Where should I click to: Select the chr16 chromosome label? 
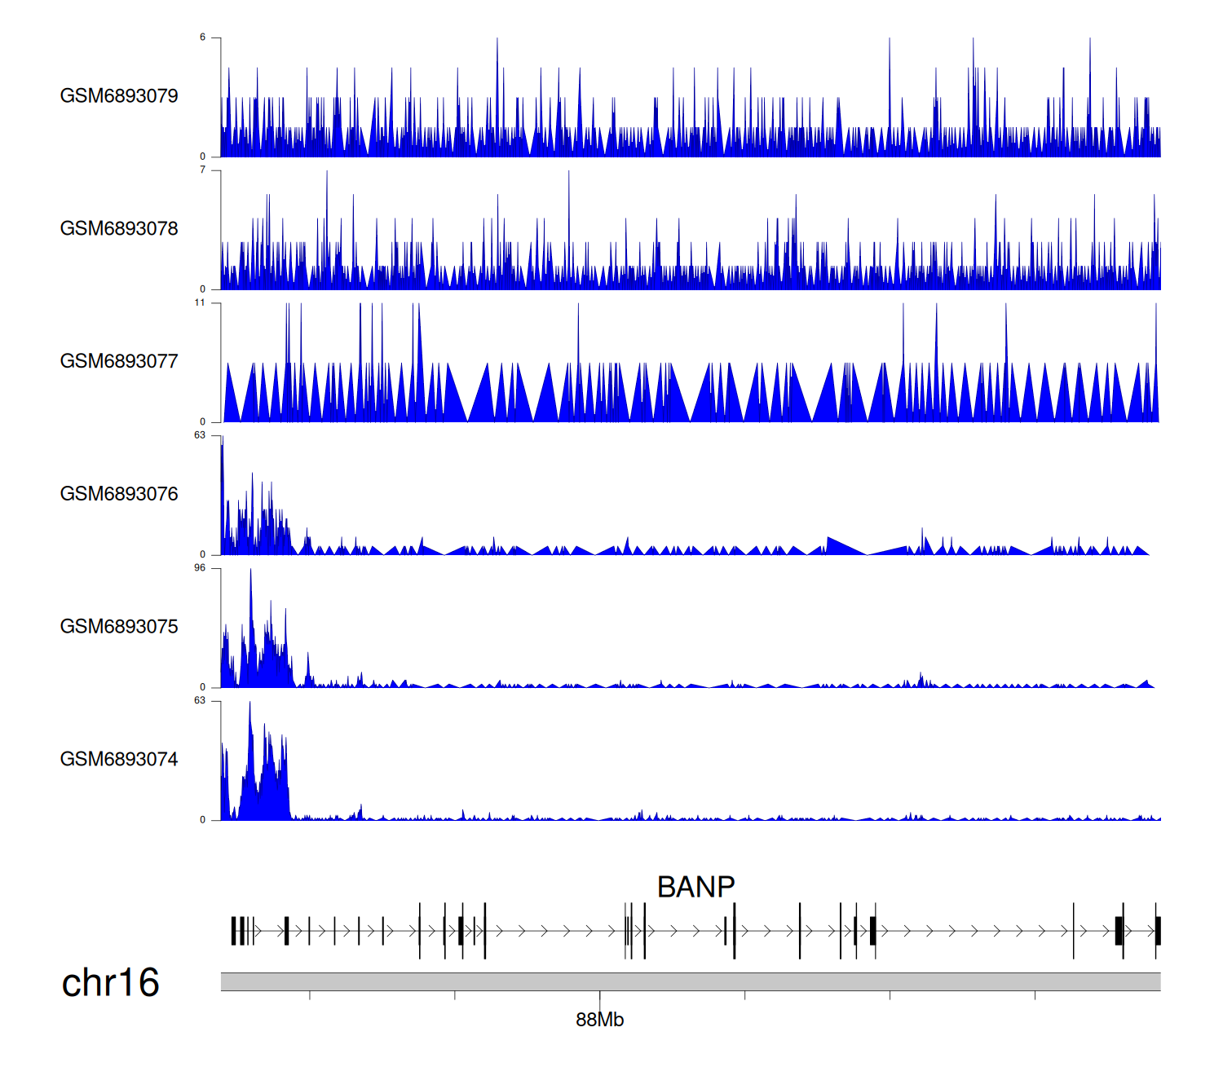[x=110, y=983]
